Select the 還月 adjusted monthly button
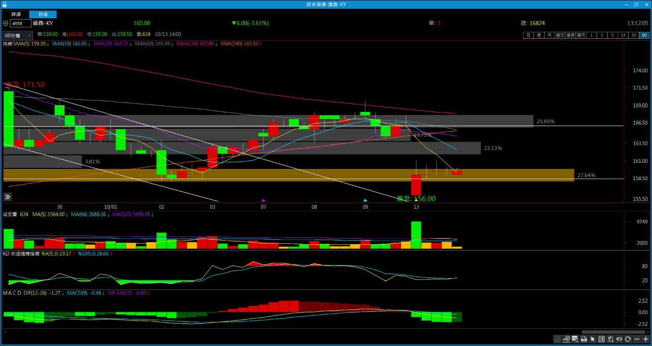 pyautogui.click(x=581, y=35)
